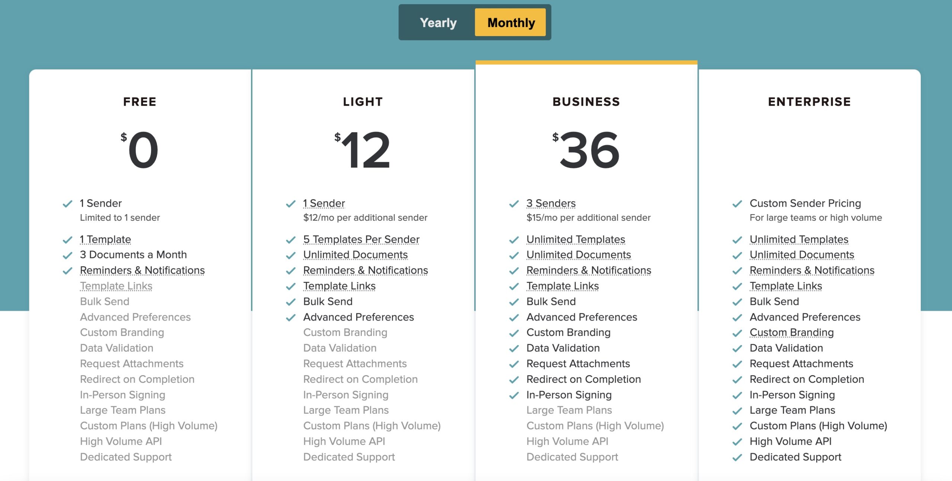Click Template Links in the Free plan
This screenshot has width=952, height=481.
(116, 286)
